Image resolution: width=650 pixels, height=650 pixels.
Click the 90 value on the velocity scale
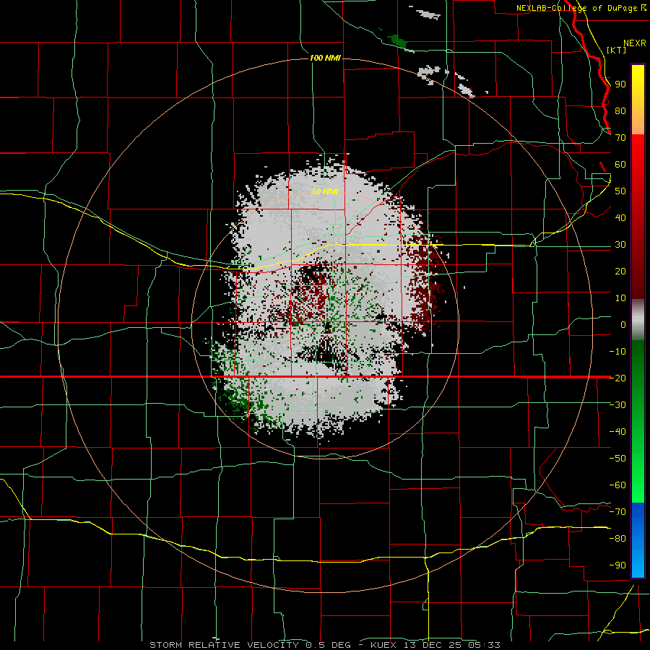click(x=620, y=84)
